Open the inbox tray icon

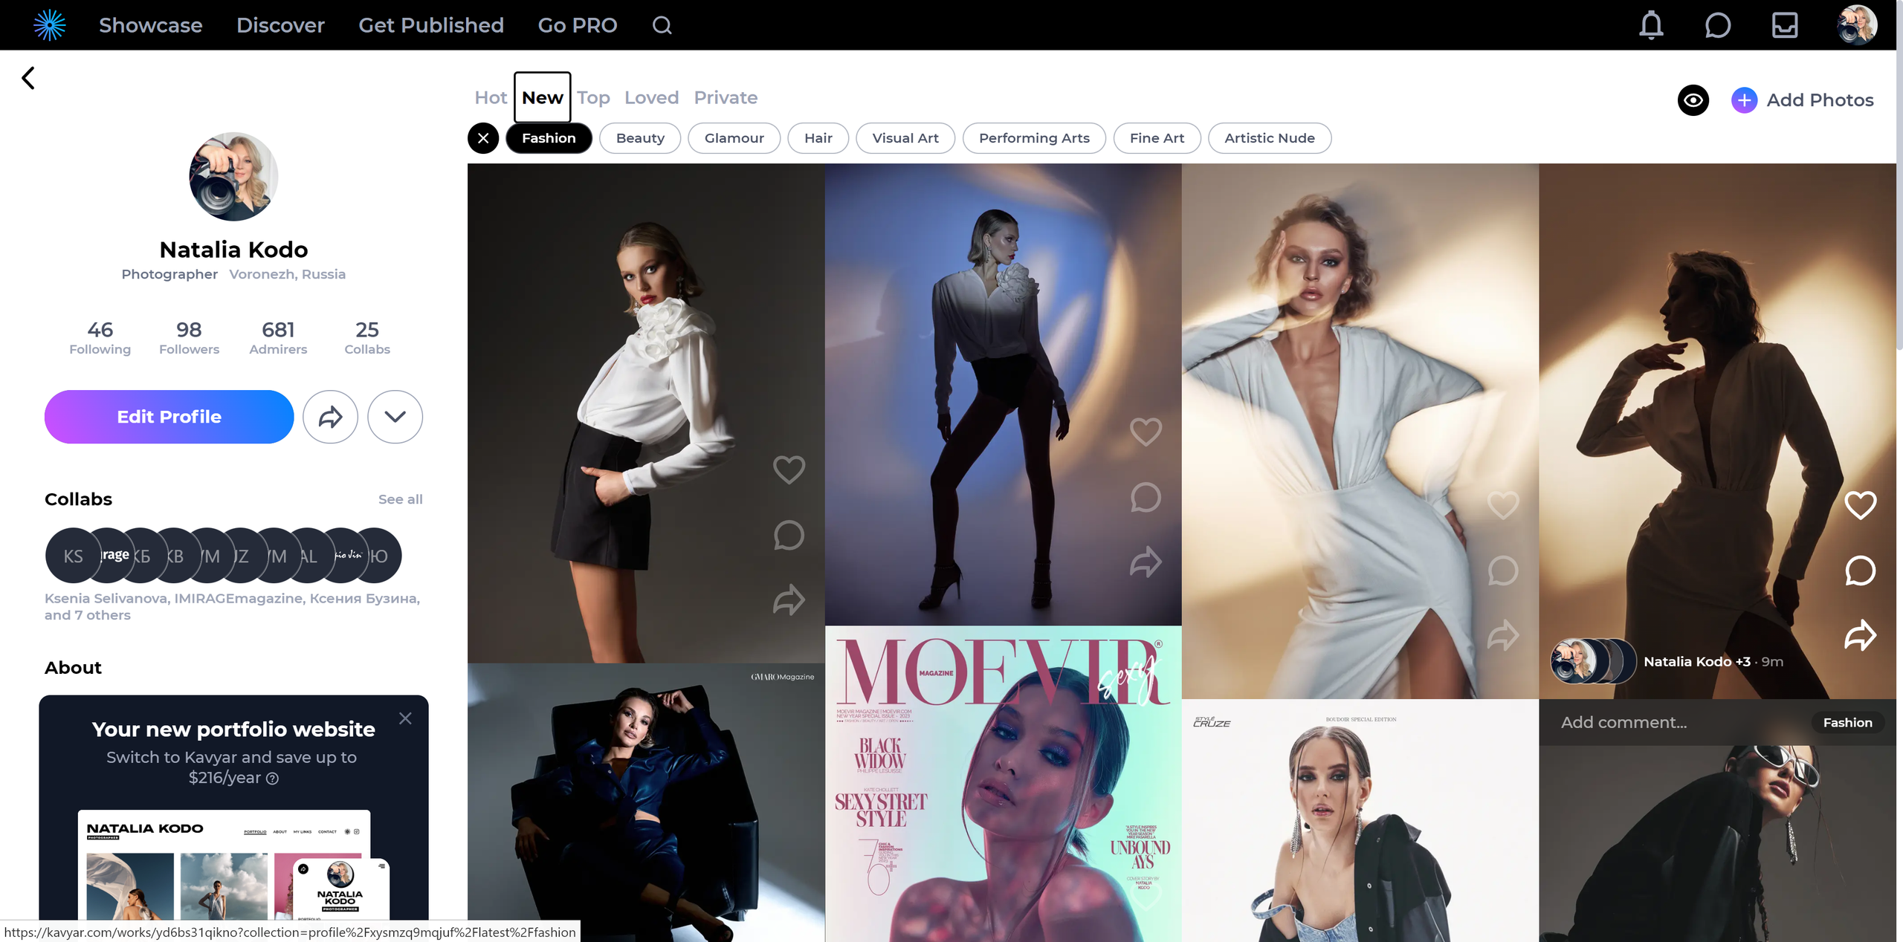(x=1784, y=25)
